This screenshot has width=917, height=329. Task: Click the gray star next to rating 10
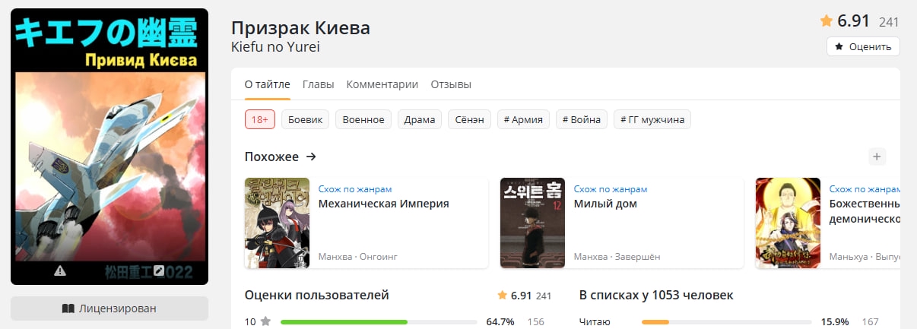pyautogui.click(x=265, y=321)
